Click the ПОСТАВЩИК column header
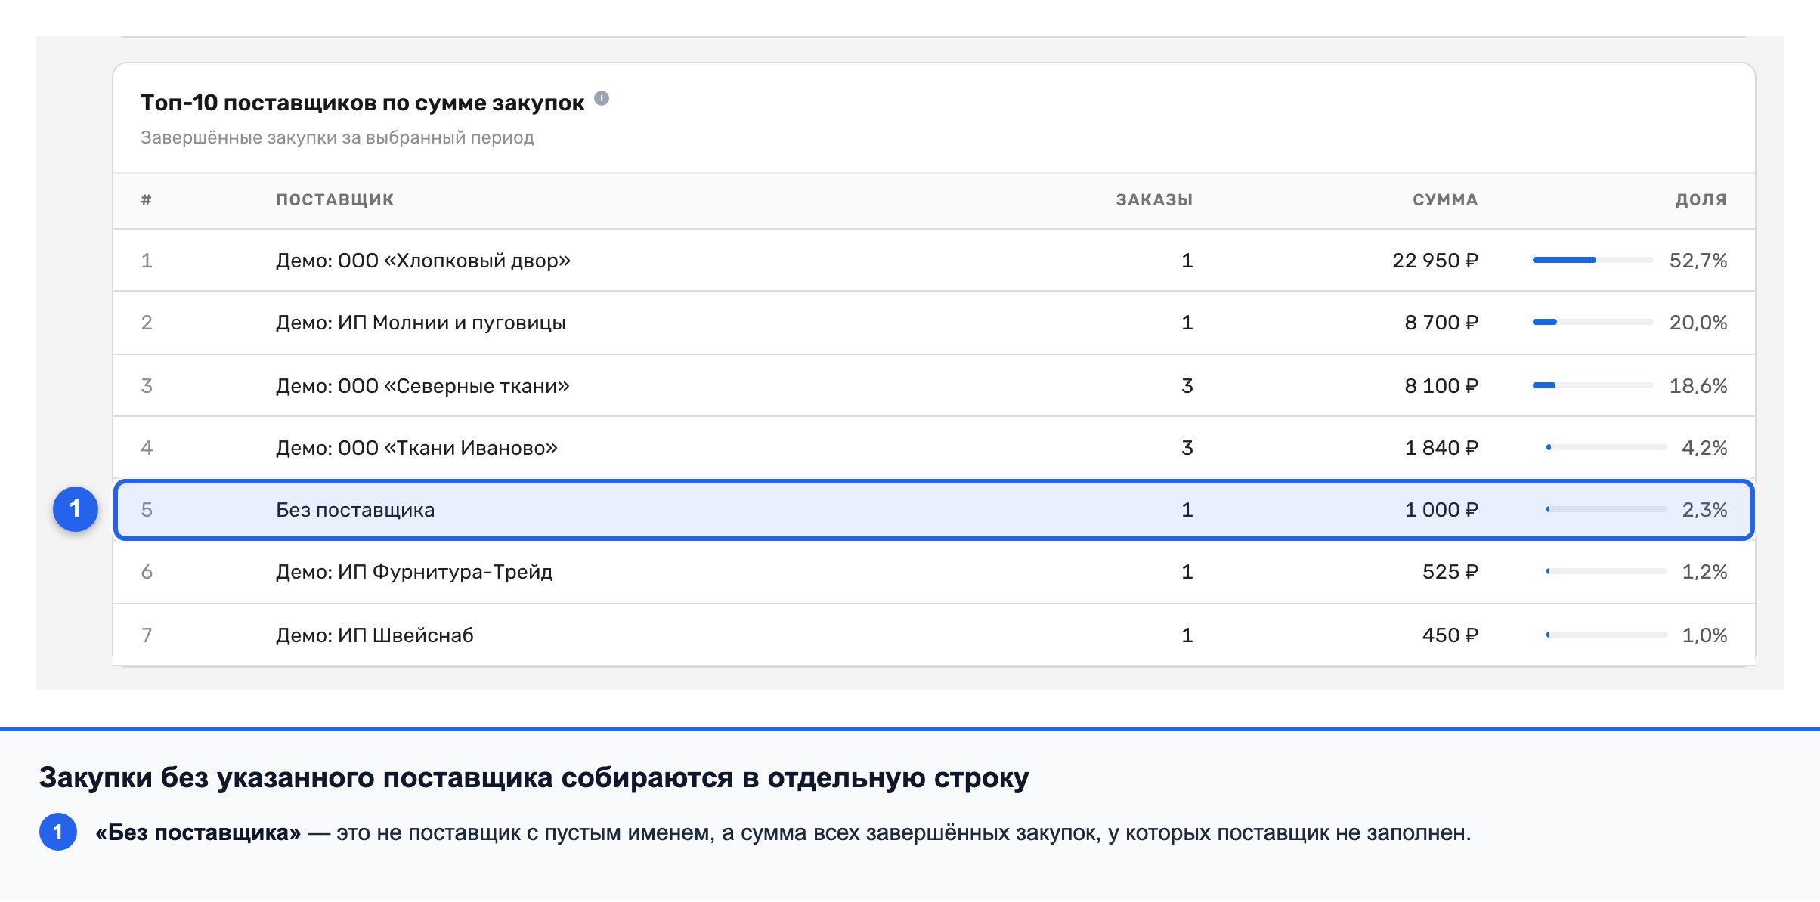Image resolution: width=1820 pixels, height=902 pixels. tap(335, 200)
